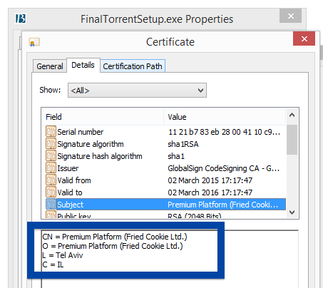Click the Valid to field icon

click(x=51, y=192)
